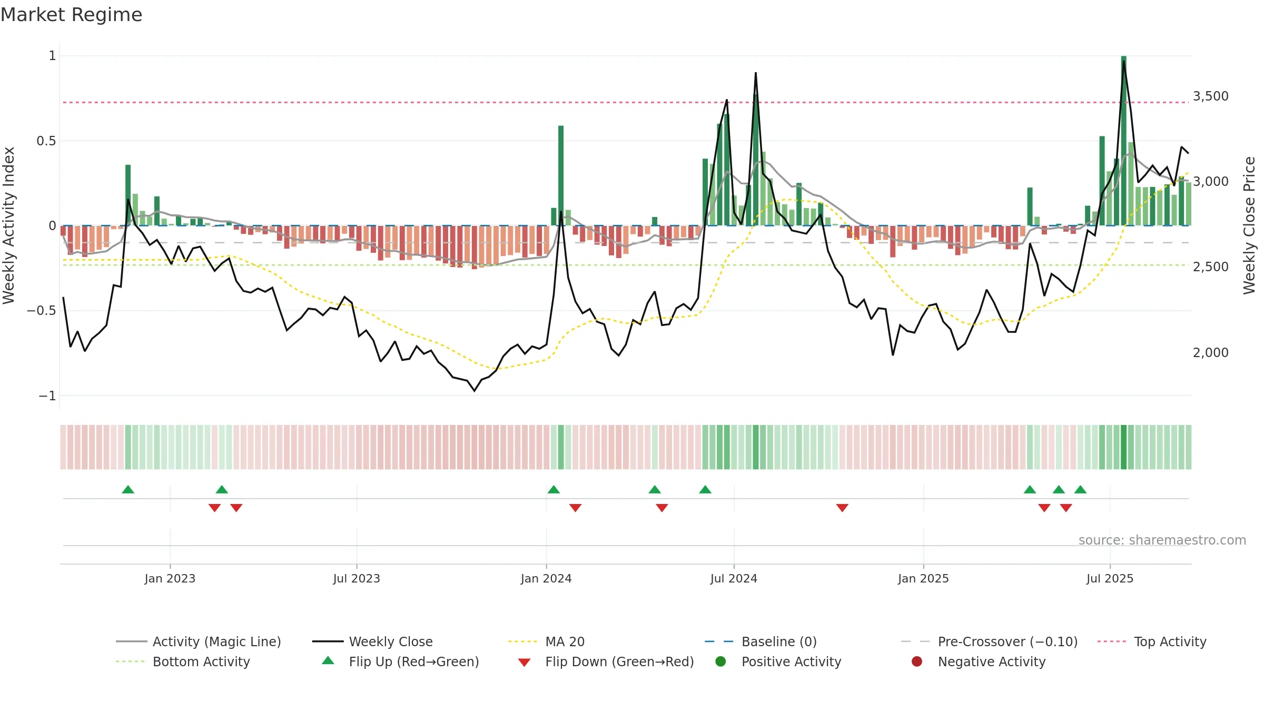Toggle Flip Down (Green→Red) legend item
The width and height of the screenshot is (1264, 711).
click(x=606, y=661)
